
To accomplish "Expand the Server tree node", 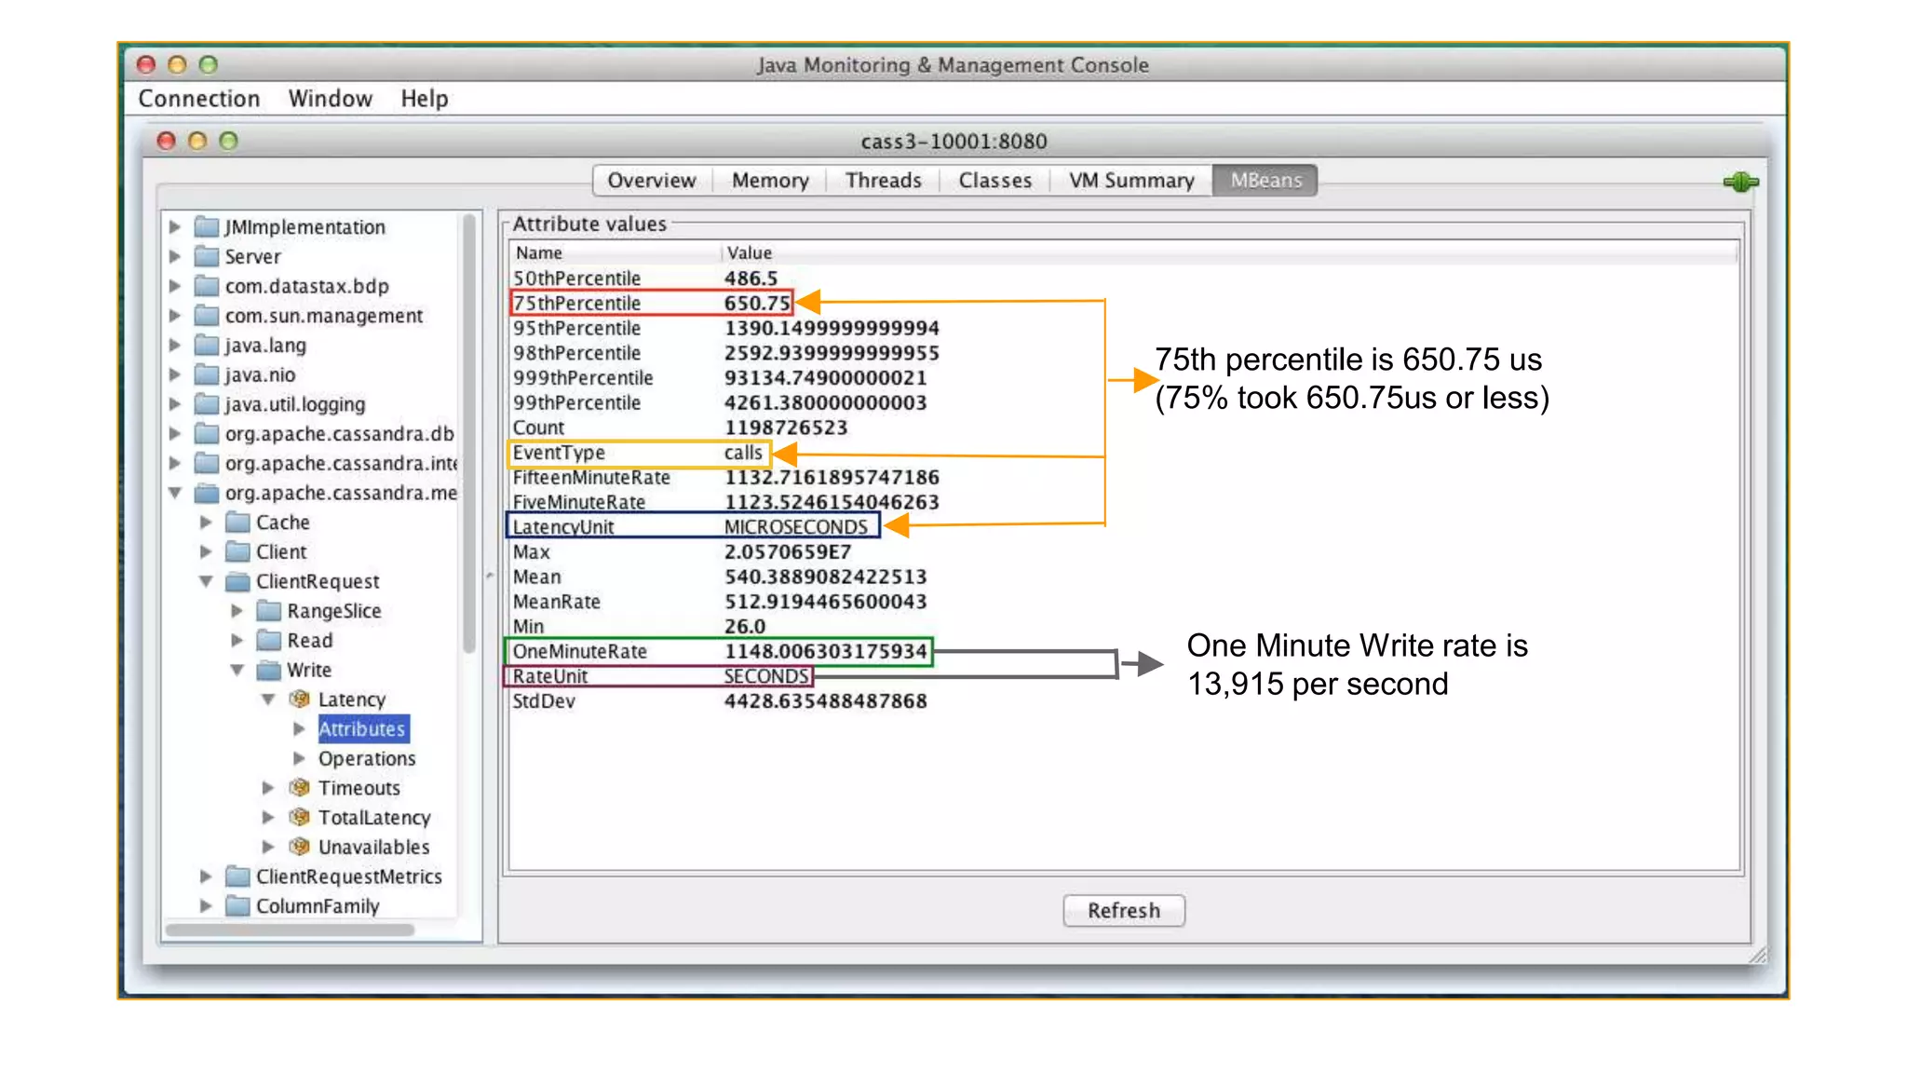I will [x=174, y=256].
